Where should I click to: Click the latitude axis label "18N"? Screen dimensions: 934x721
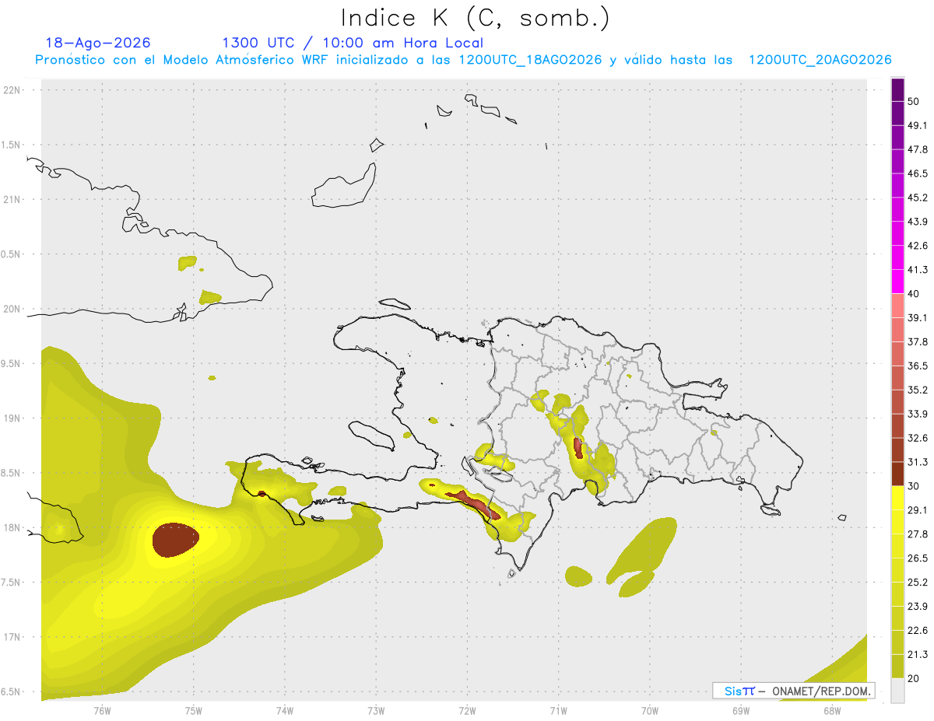click(12, 528)
